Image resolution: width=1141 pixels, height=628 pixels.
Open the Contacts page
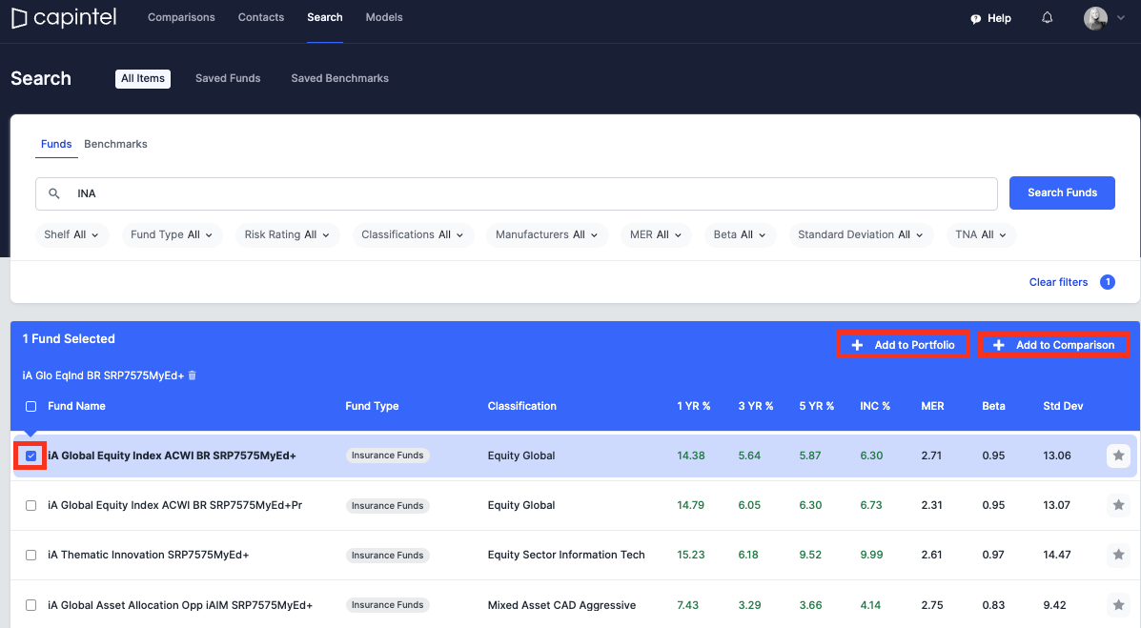tap(261, 17)
